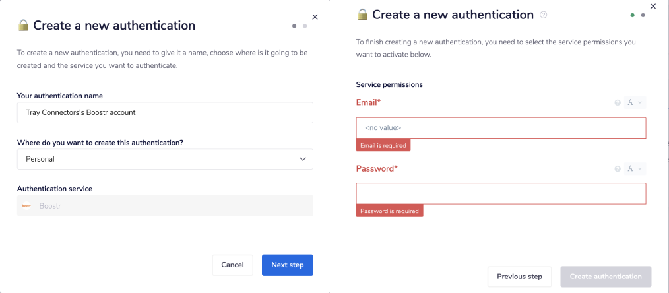Focus the authentication name text field

click(165, 112)
